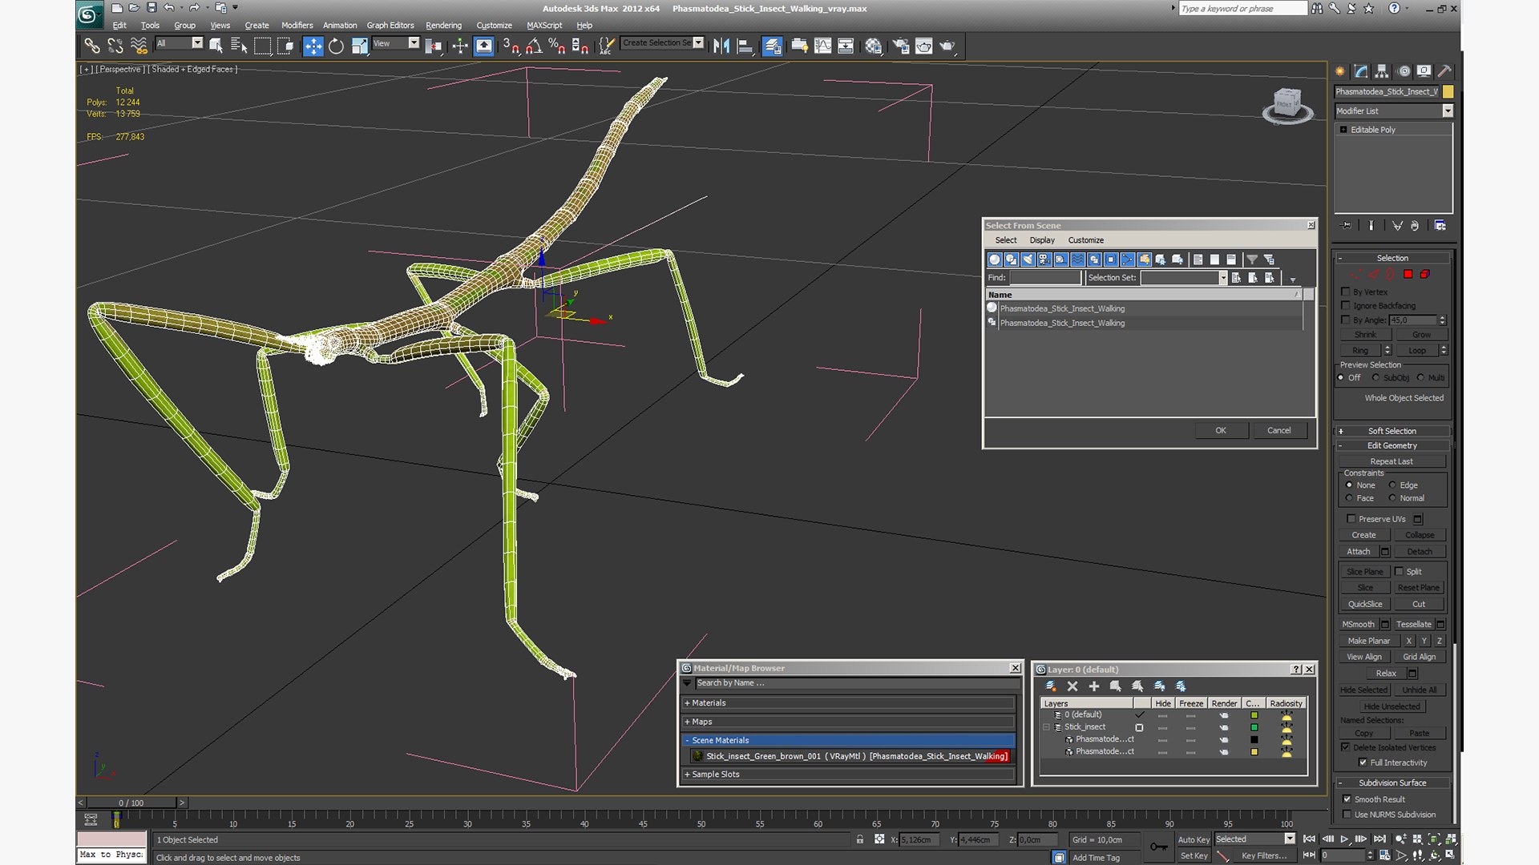Select Polygon sub-object level icon

tap(1408, 274)
